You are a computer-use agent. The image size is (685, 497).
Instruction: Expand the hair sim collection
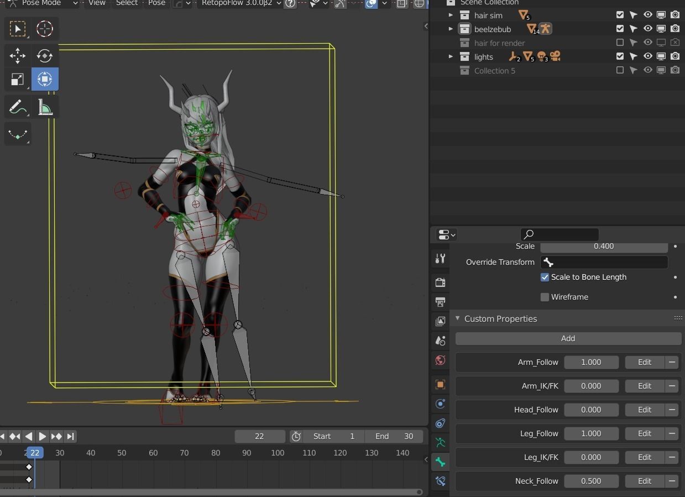point(451,15)
